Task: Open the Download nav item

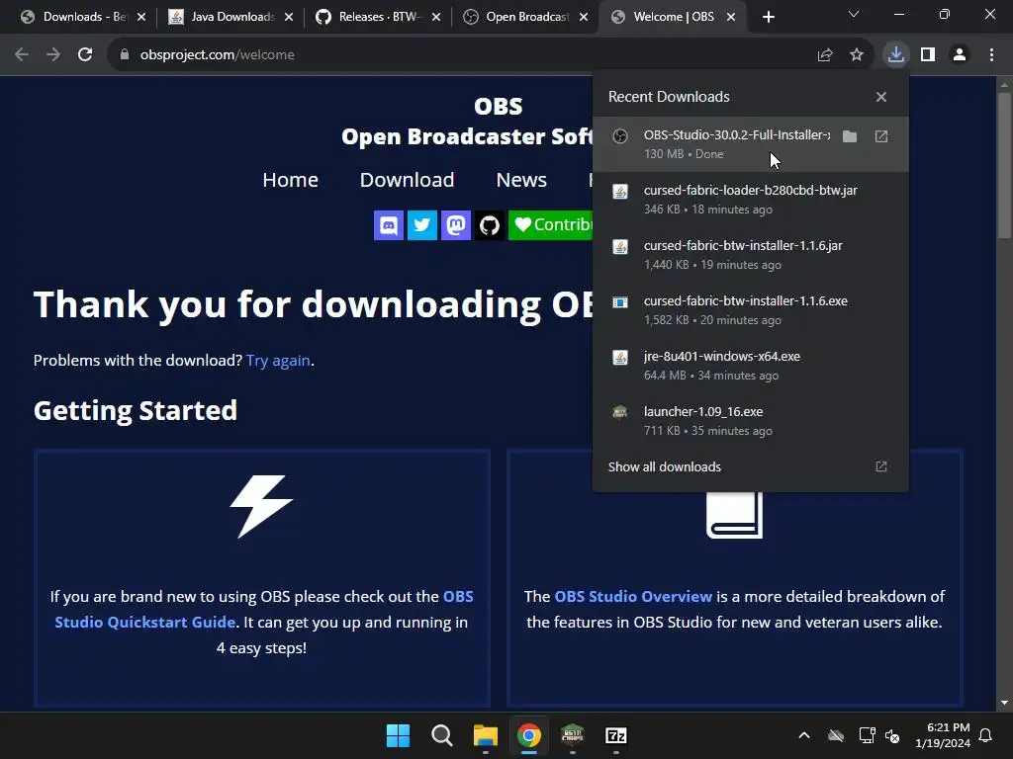Action: (407, 180)
